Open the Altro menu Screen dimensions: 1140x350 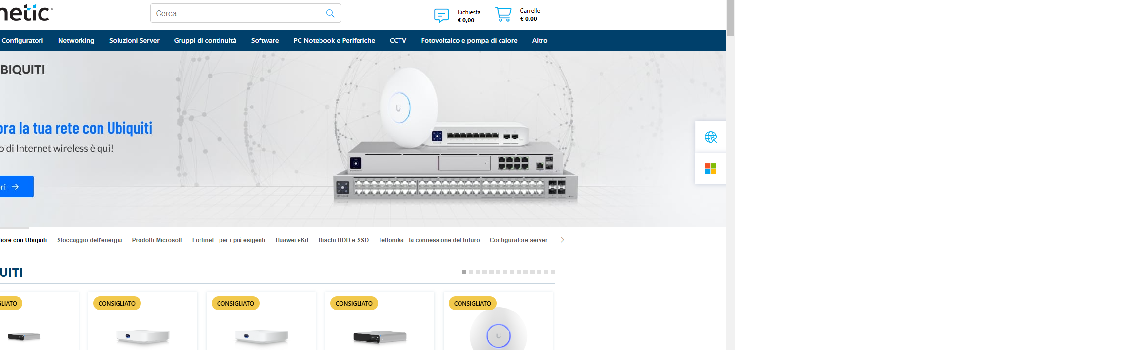[540, 40]
